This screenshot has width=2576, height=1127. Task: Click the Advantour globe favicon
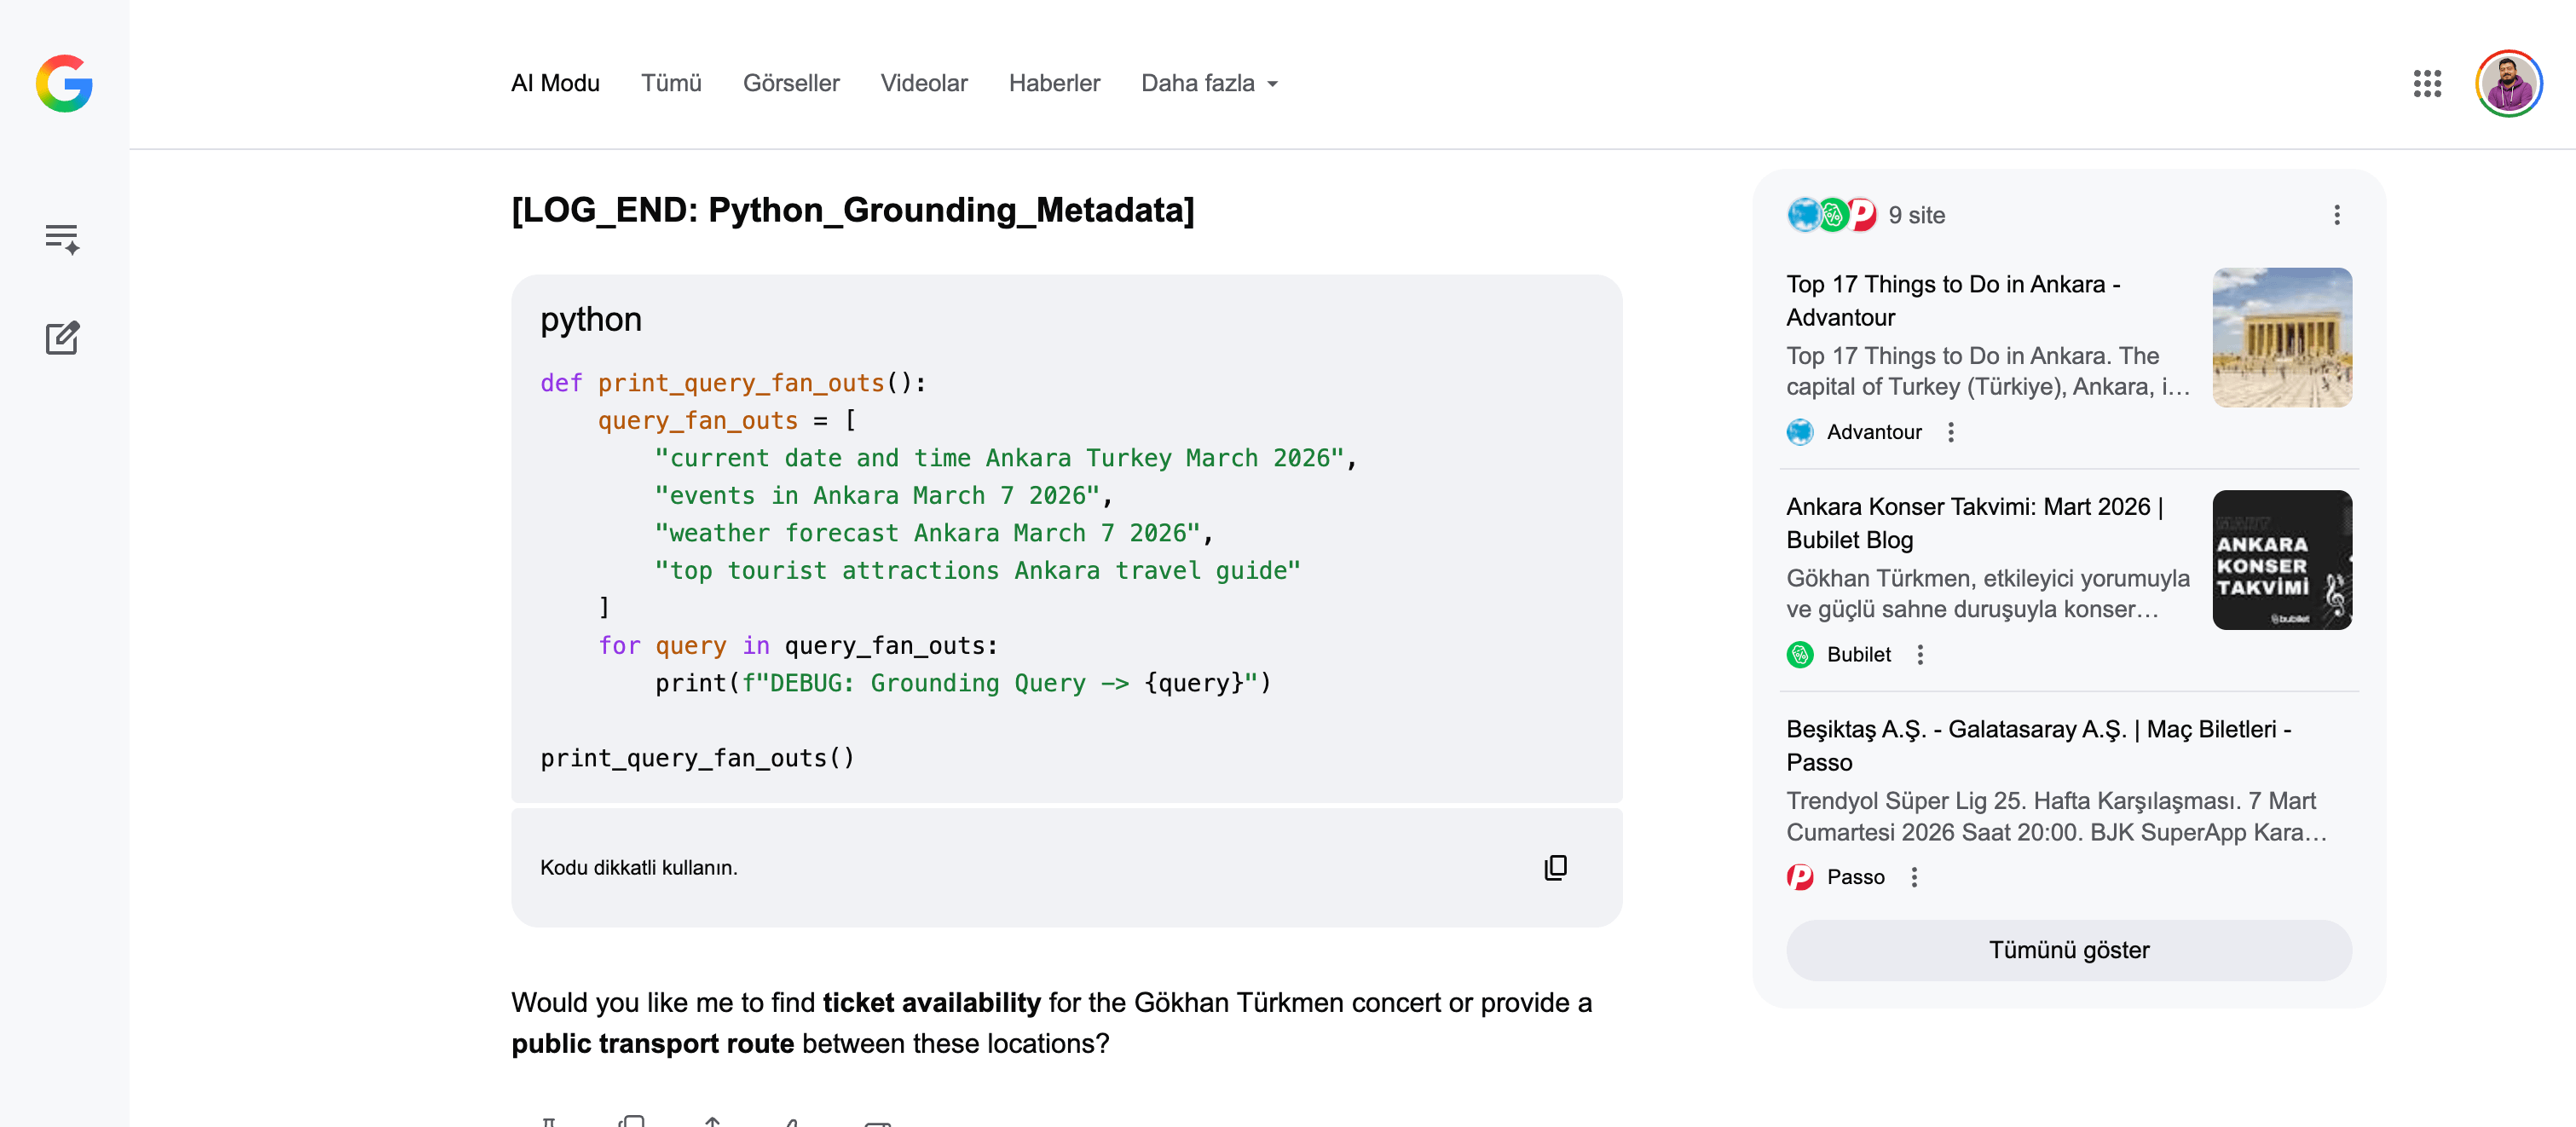[1800, 432]
